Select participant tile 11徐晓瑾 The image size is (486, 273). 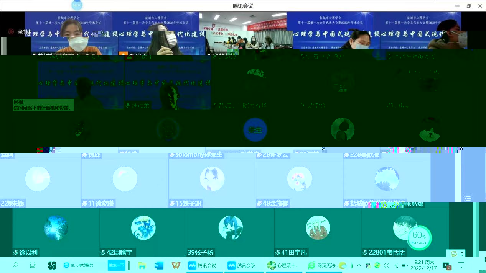125,183
